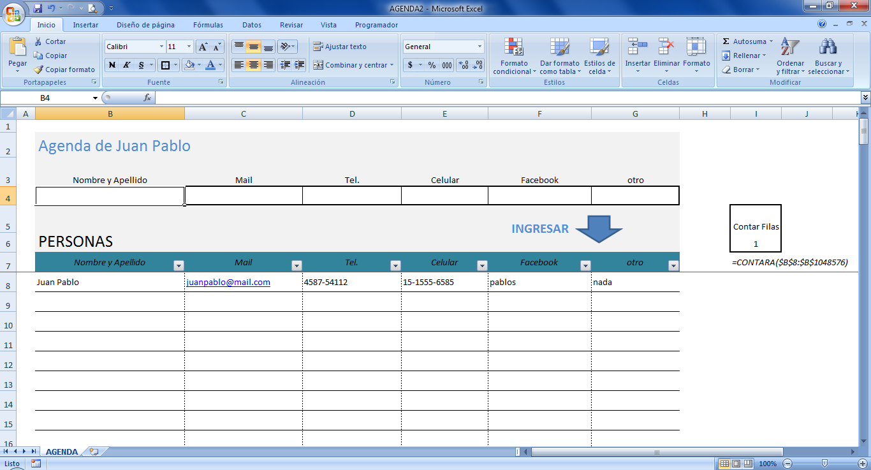Click the Pegar paste icon
Viewport: 871px width, 470px height.
coord(17,47)
